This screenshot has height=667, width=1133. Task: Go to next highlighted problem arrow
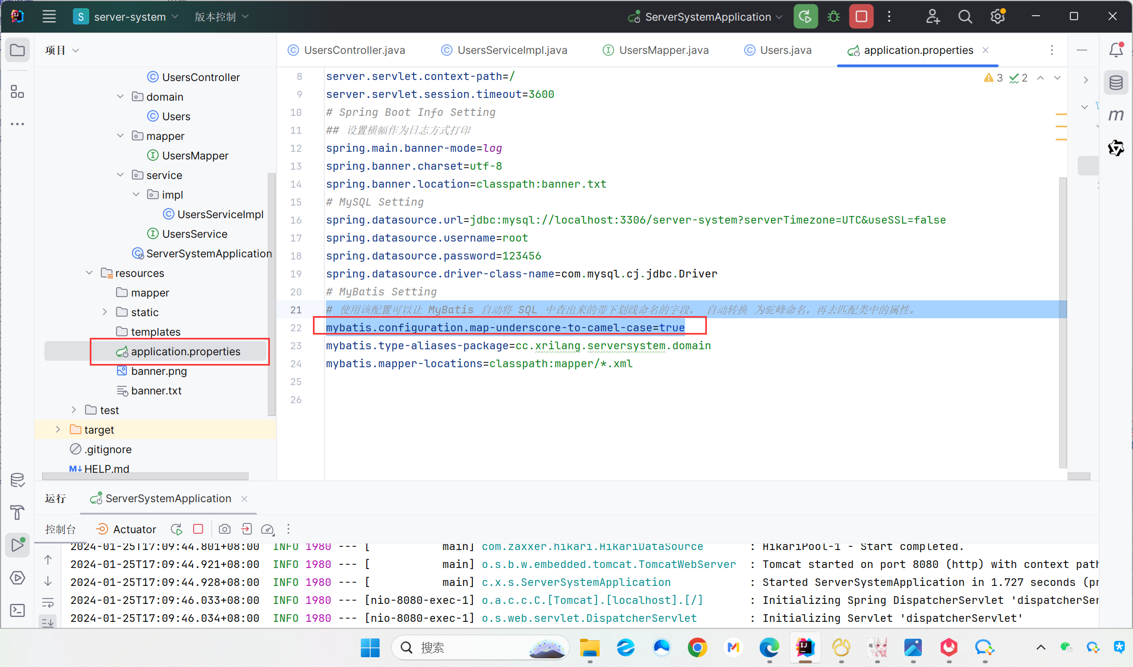(1057, 78)
